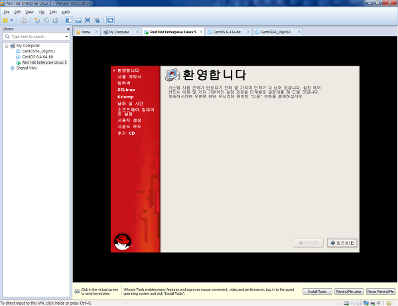Click the SELinux sidebar step
Viewport: 398px width, 306px height.
(x=126, y=90)
